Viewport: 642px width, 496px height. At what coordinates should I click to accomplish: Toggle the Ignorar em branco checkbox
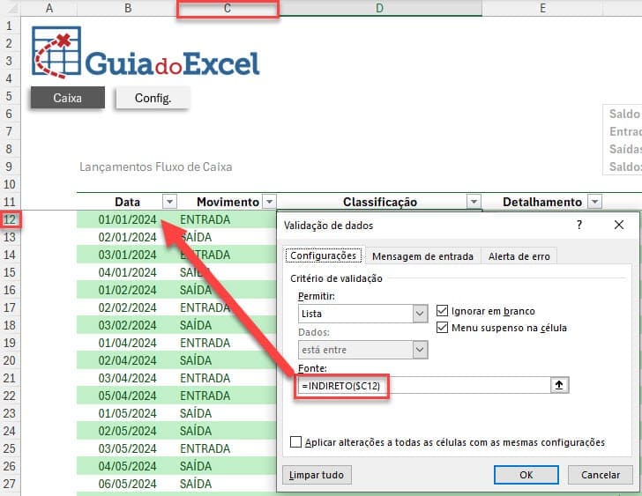point(442,311)
